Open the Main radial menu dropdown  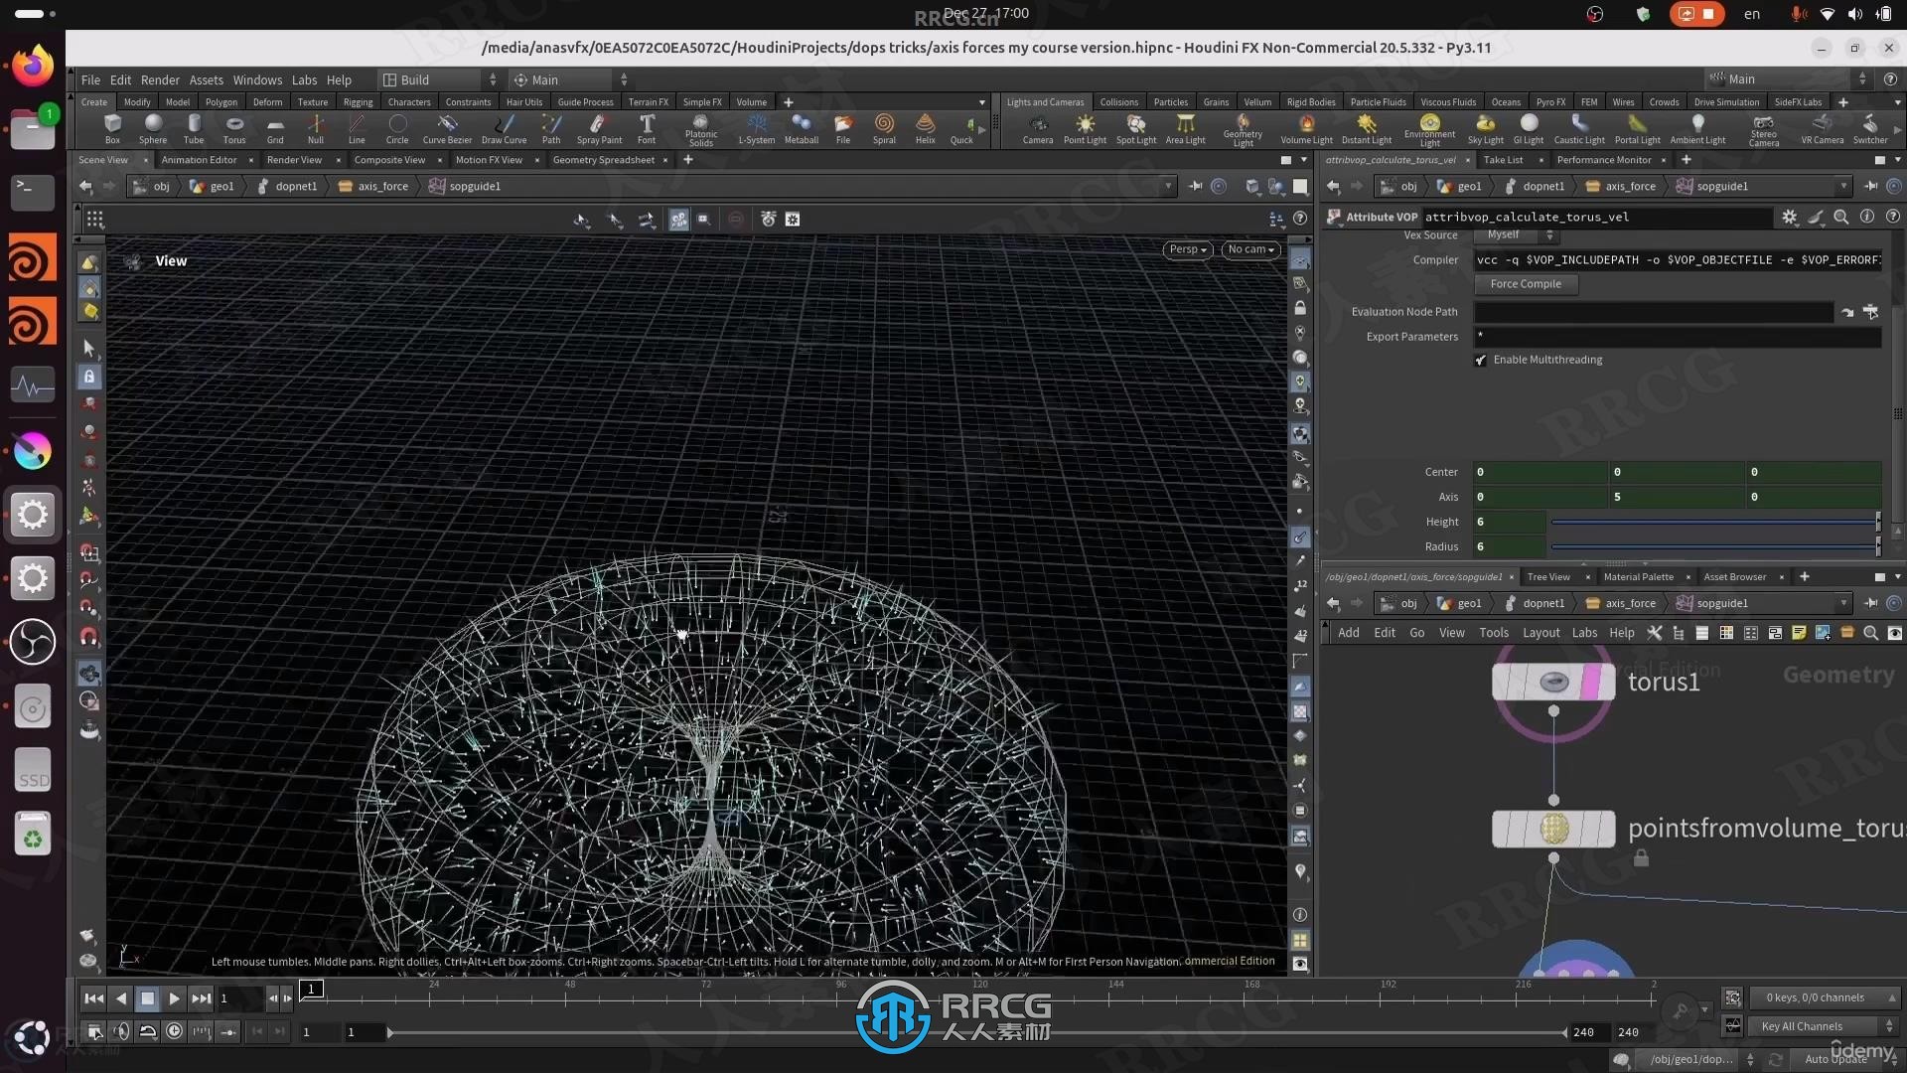pos(569,79)
